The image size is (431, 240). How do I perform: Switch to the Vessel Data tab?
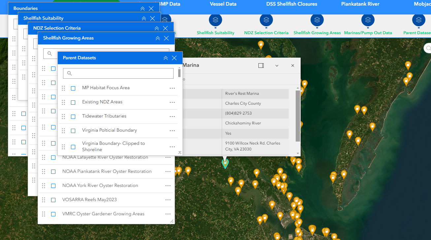[x=223, y=4]
